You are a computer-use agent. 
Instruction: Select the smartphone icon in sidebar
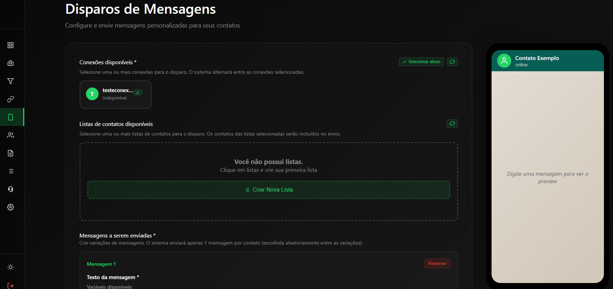[x=10, y=117]
